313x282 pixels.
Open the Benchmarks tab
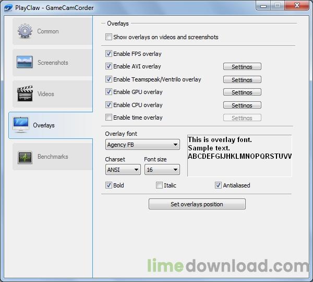pos(53,157)
